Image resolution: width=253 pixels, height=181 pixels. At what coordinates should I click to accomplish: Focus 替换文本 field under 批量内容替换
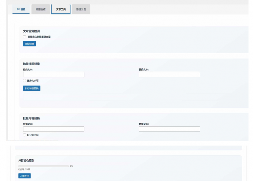point(170,129)
